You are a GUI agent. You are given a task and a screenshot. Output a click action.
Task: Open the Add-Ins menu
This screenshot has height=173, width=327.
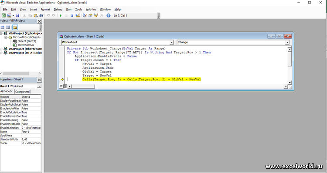91,10
